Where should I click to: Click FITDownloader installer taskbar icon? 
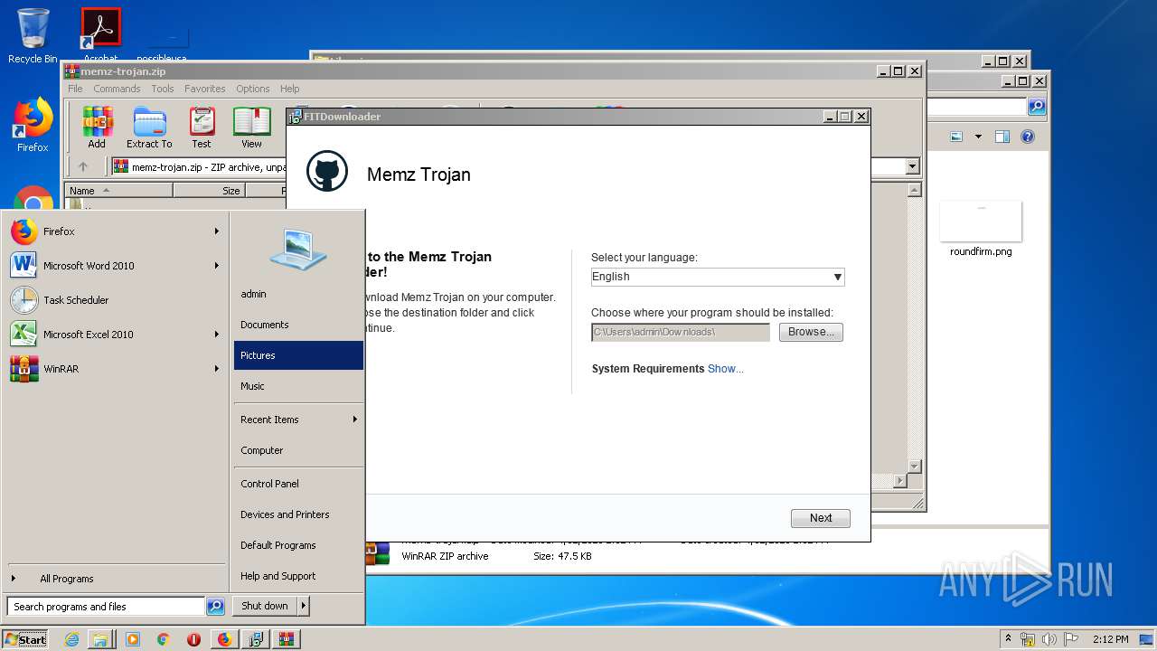pyautogui.click(x=256, y=639)
